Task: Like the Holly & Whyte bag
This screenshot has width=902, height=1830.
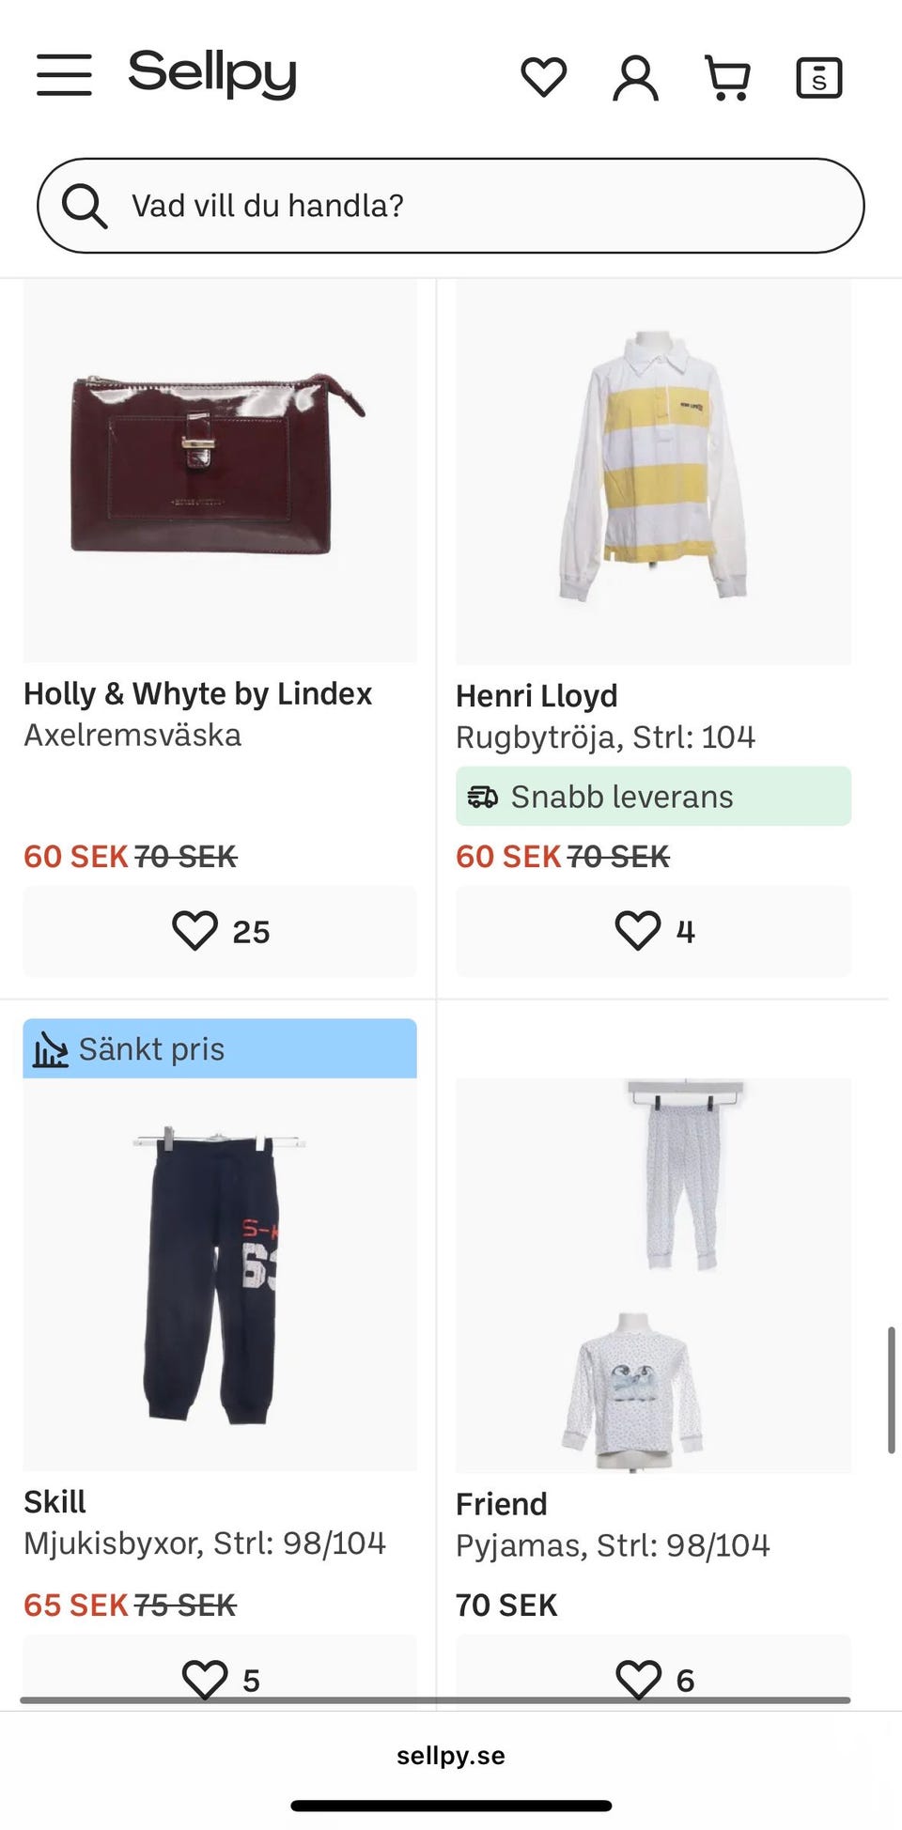Action: pos(220,931)
